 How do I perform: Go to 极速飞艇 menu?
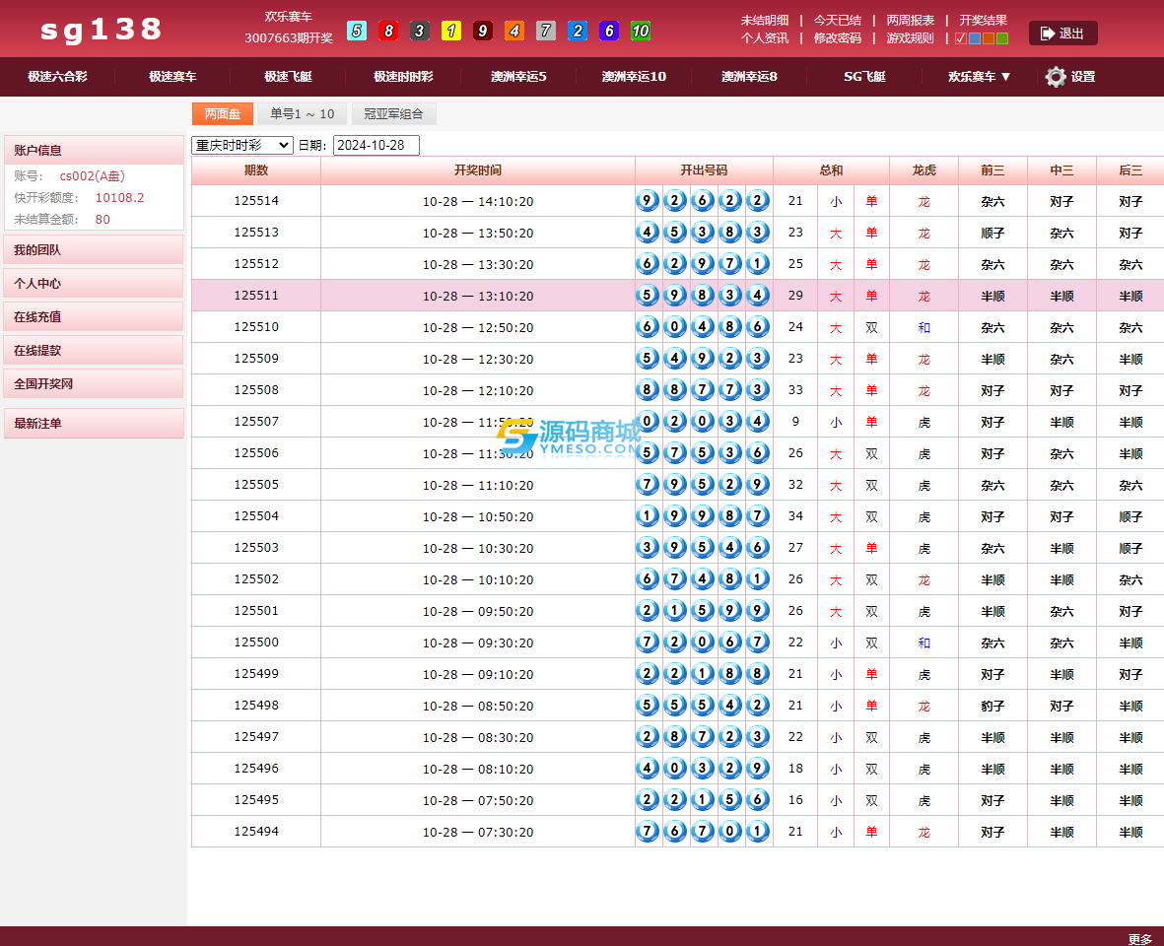point(288,77)
